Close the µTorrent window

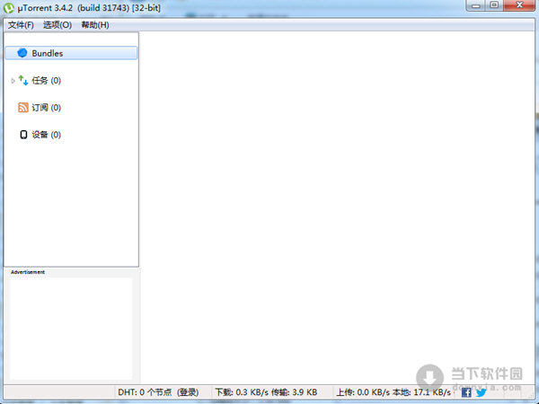click(x=519, y=5)
